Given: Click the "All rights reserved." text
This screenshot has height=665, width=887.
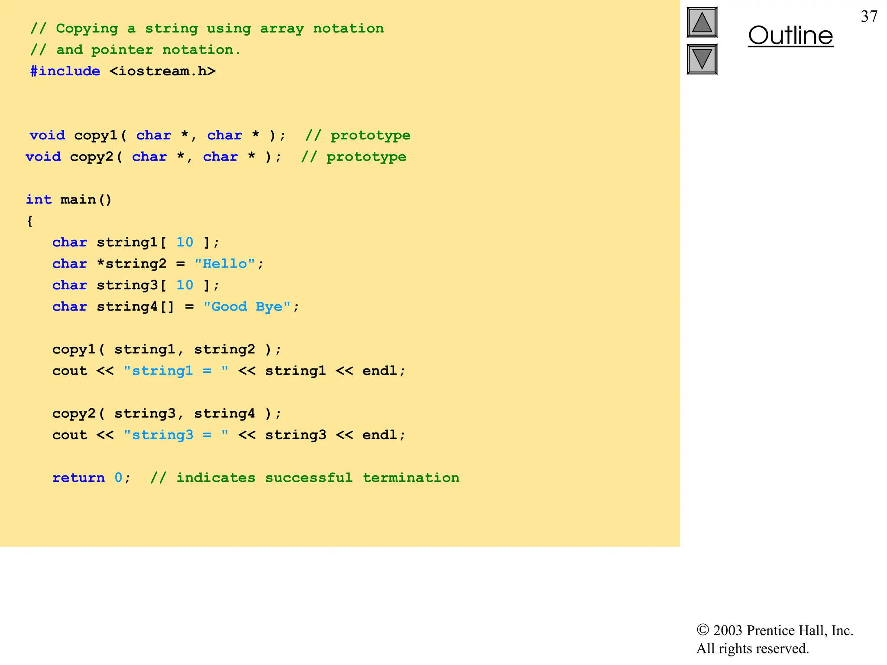Looking at the screenshot, I should [x=753, y=649].
